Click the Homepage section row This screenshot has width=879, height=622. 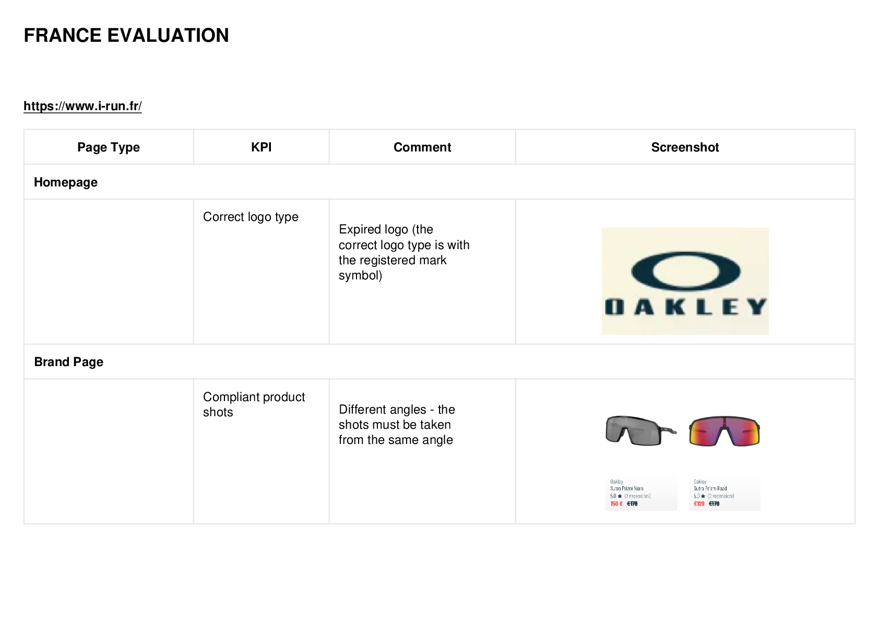point(439,182)
